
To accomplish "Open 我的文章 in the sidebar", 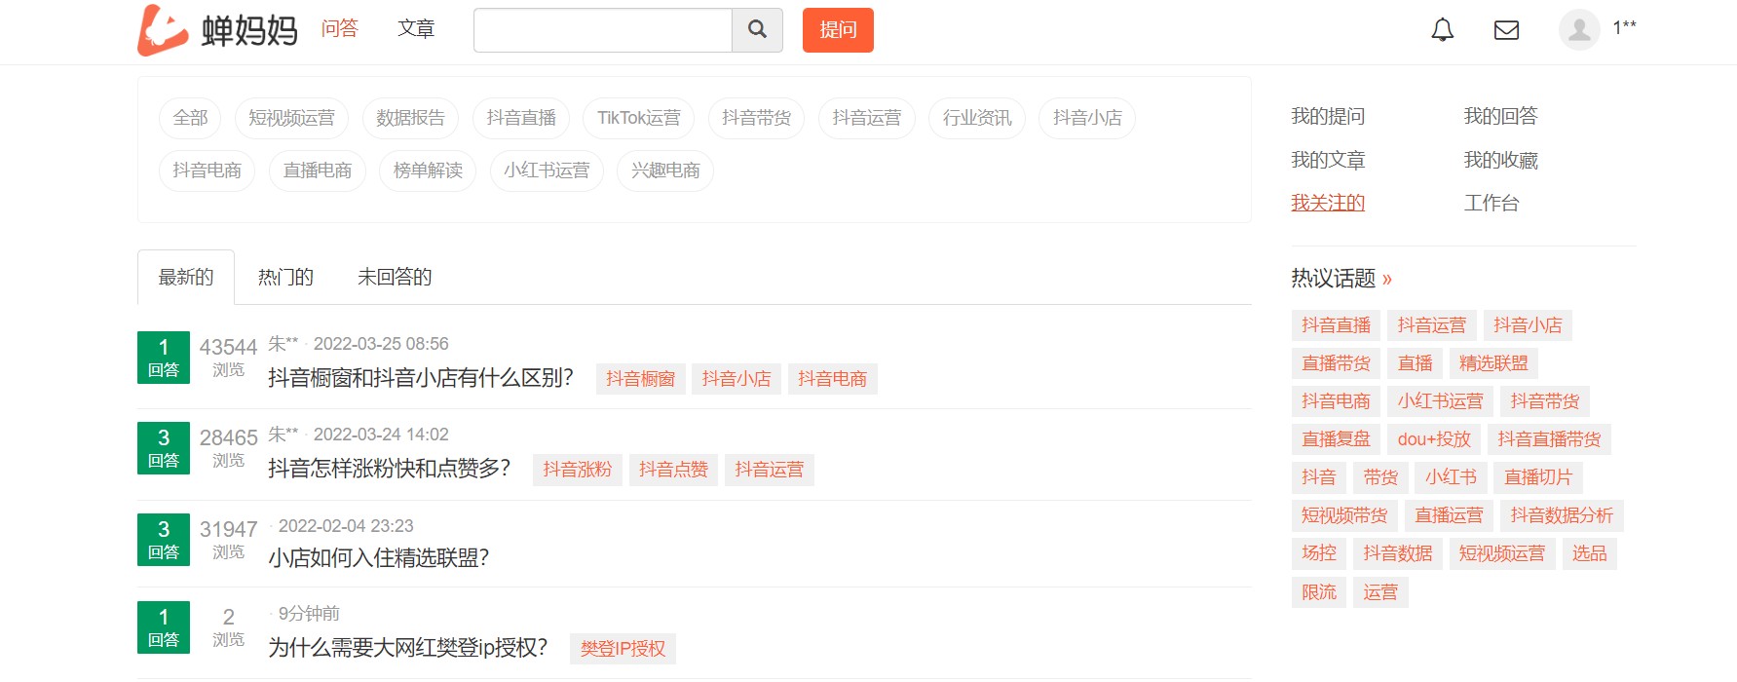I will tap(1328, 160).
